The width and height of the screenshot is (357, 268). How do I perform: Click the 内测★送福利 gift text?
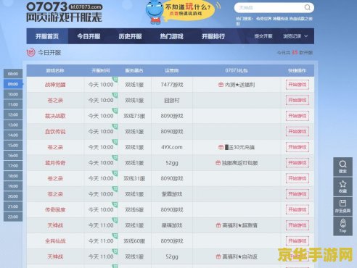pos(239,85)
